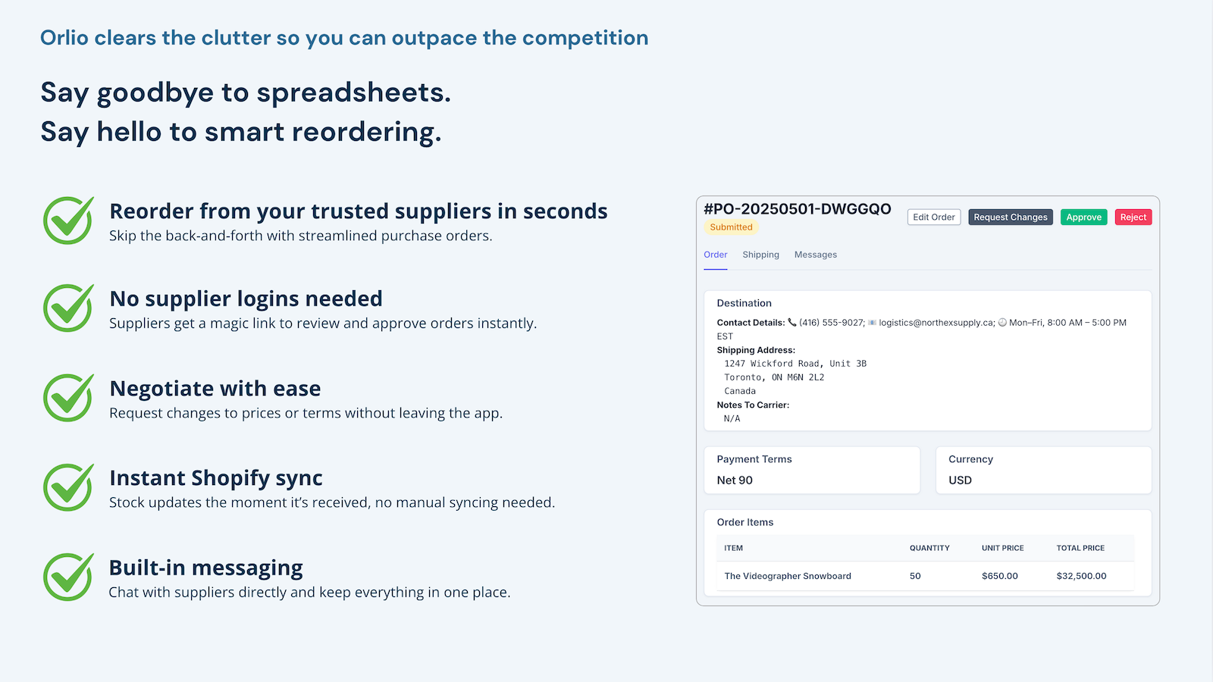Click the Payment Terms Net 90 card

[x=812, y=470]
